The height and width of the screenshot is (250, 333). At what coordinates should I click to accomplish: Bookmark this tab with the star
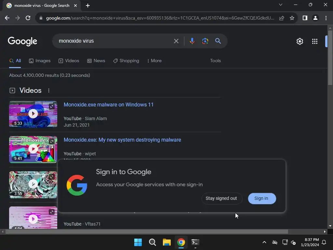(x=292, y=18)
